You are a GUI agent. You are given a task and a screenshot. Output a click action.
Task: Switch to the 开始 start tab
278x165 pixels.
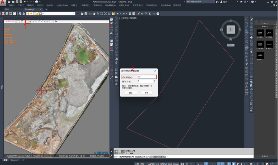(7, 9)
